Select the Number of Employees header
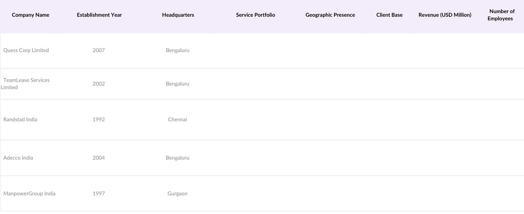The width and height of the screenshot is (524, 214). pos(501,15)
